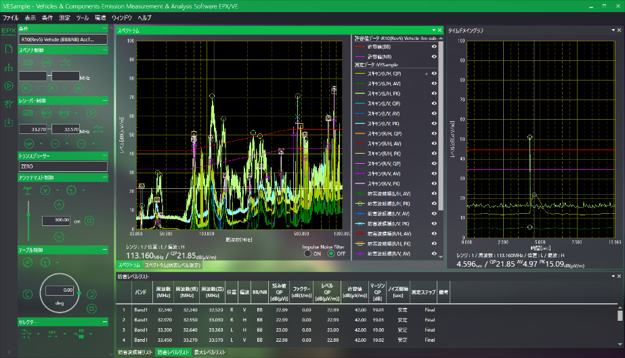This screenshot has width=625, height=358.
Task: Open the ファイル menu
Action: click(10, 18)
